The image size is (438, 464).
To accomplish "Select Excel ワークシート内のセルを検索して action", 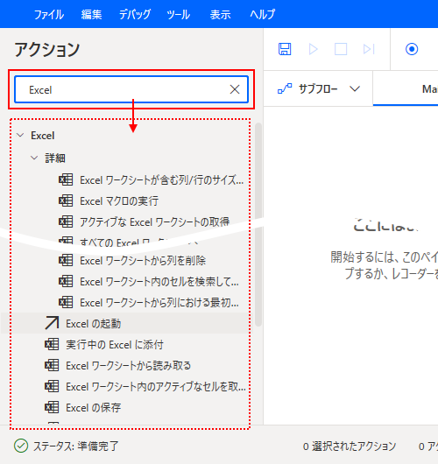I will pos(159,281).
